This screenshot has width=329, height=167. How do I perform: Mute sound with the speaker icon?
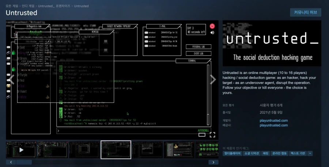pos(212,32)
